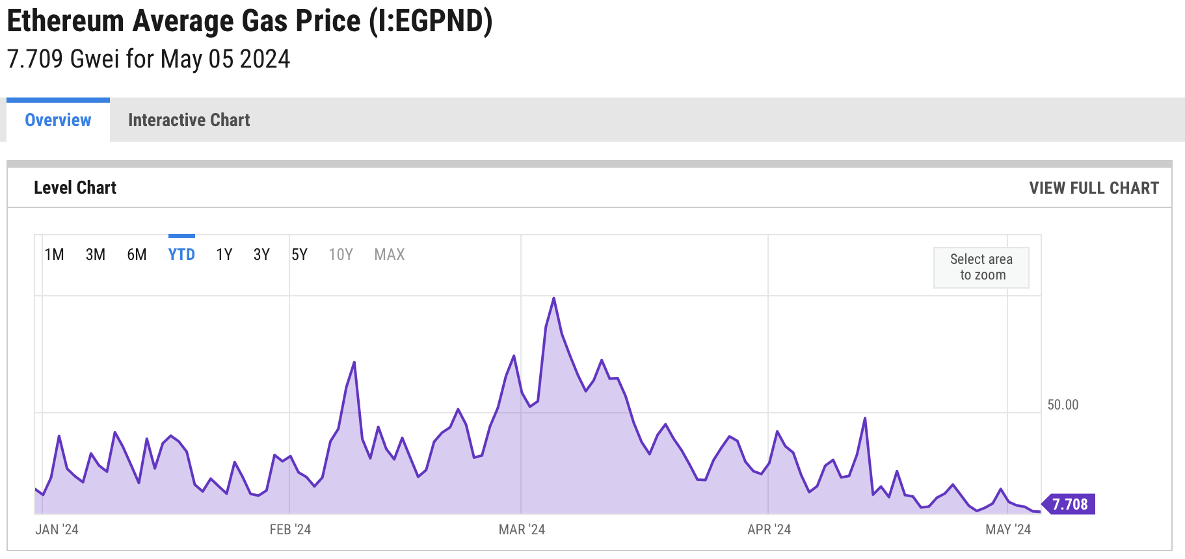Select the YTD range option
Image resolution: width=1185 pixels, height=559 pixels.
(x=181, y=255)
